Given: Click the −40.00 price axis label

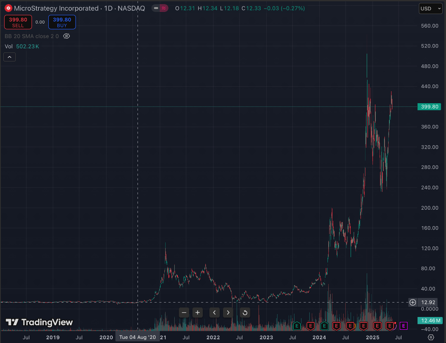Looking at the screenshot, I should [x=429, y=329].
